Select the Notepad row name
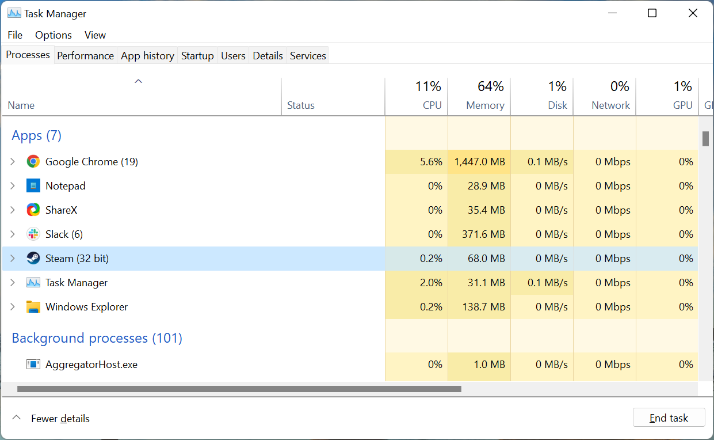This screenshot has width=714, height=440. (x=65, y=186)
